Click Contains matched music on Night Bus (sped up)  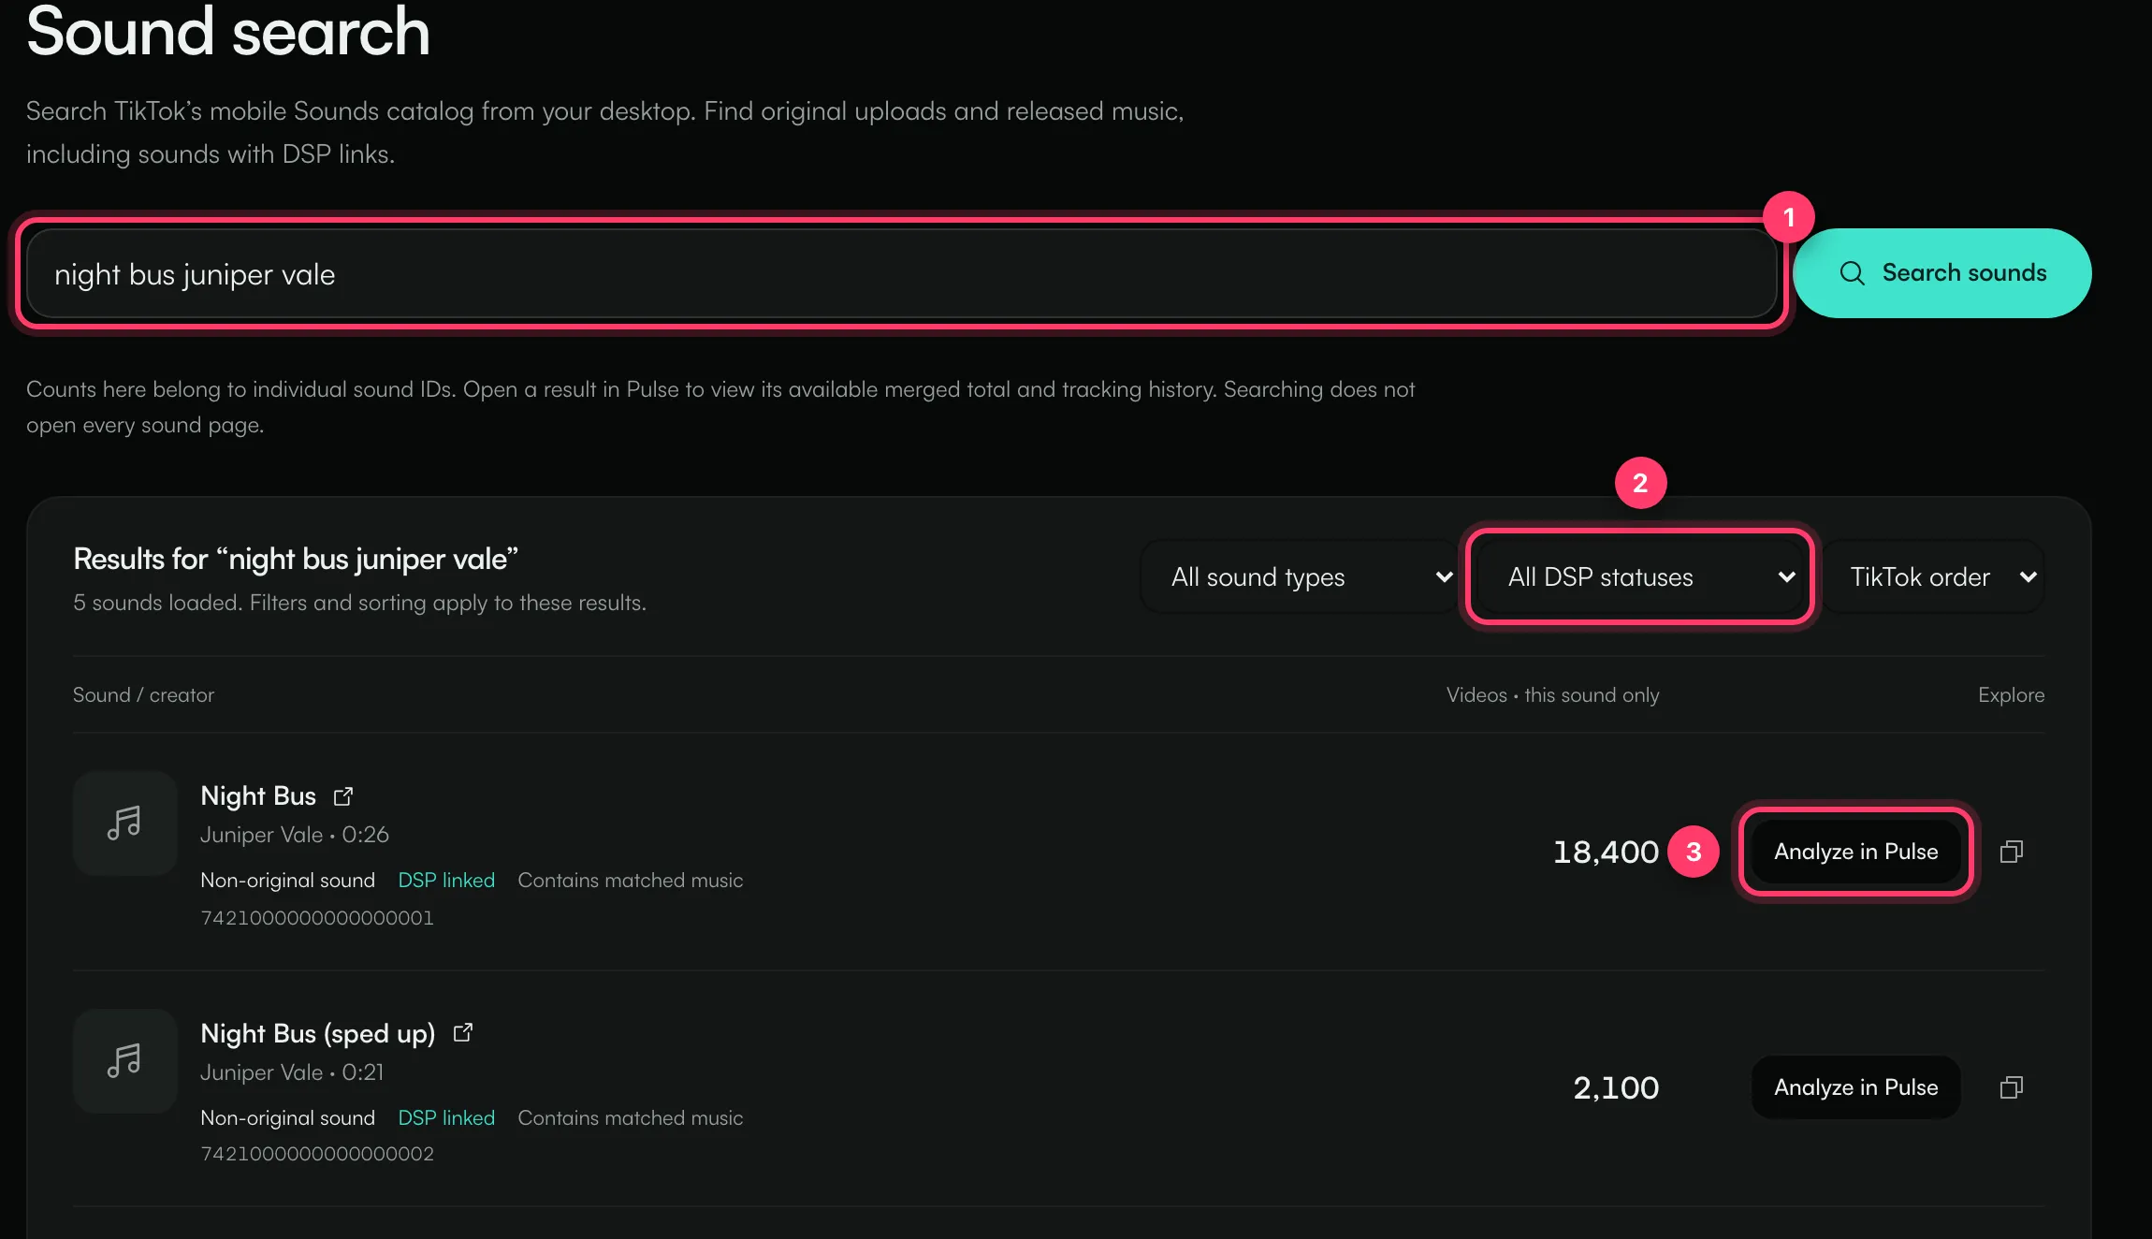pos(631,1118)
